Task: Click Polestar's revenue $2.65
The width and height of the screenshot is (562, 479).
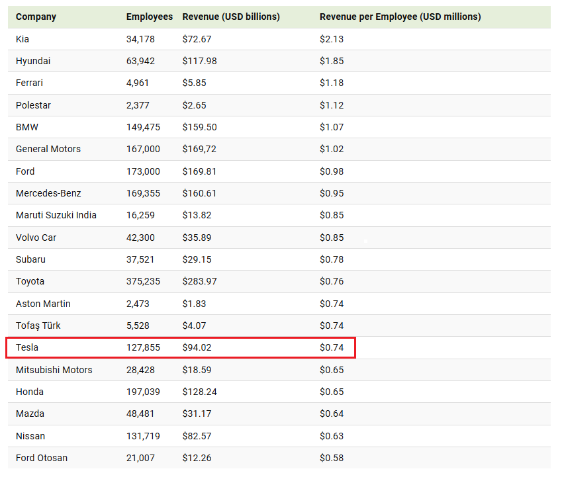Action: (x=194, y=105)
